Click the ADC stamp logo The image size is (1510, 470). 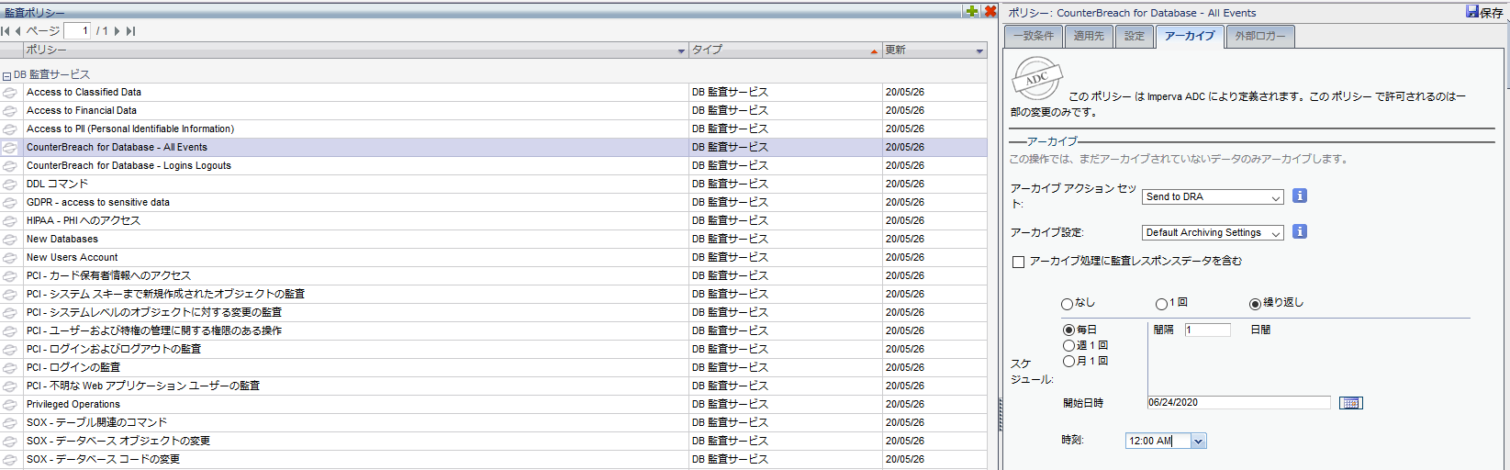click(1037, 78)
